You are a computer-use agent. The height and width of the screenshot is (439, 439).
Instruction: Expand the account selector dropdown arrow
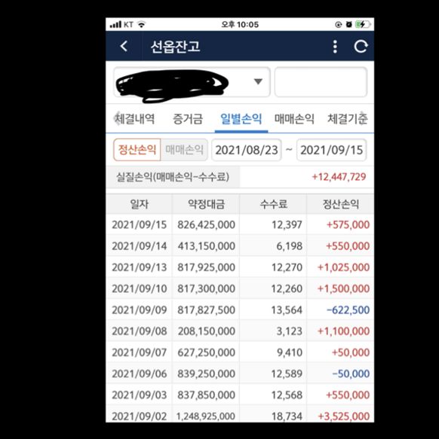point(258,81)
